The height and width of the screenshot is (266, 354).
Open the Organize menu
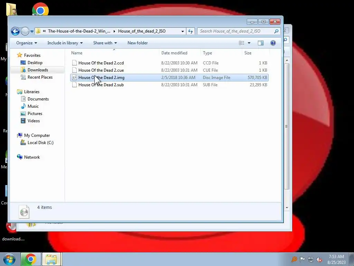[x=26, y=43]
